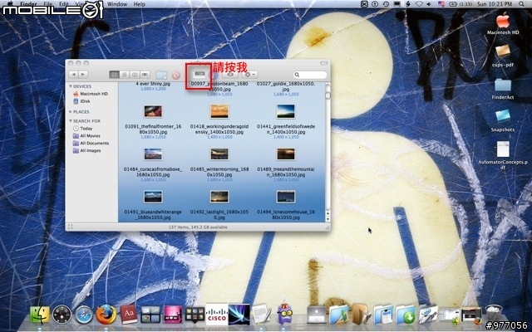Select iDisk in the sidebar
The width and height of the screenshot is (532, 332).
point(81,101)
